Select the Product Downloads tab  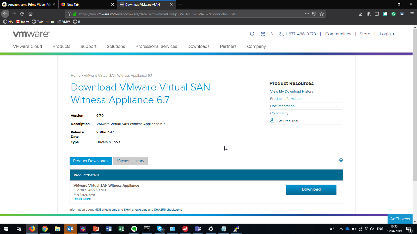(x=91, y=161)
